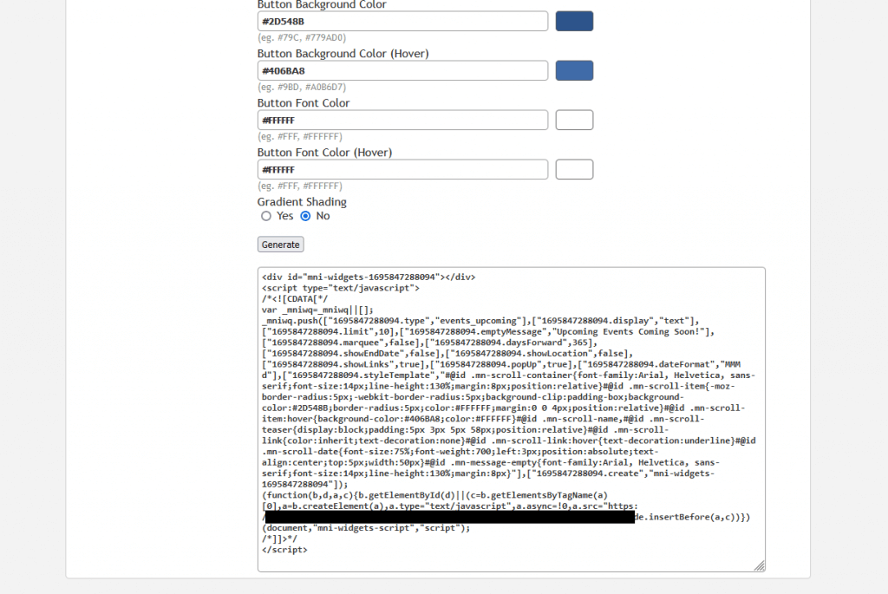Click the Button Background Color (Hover) label

(343, 54)
